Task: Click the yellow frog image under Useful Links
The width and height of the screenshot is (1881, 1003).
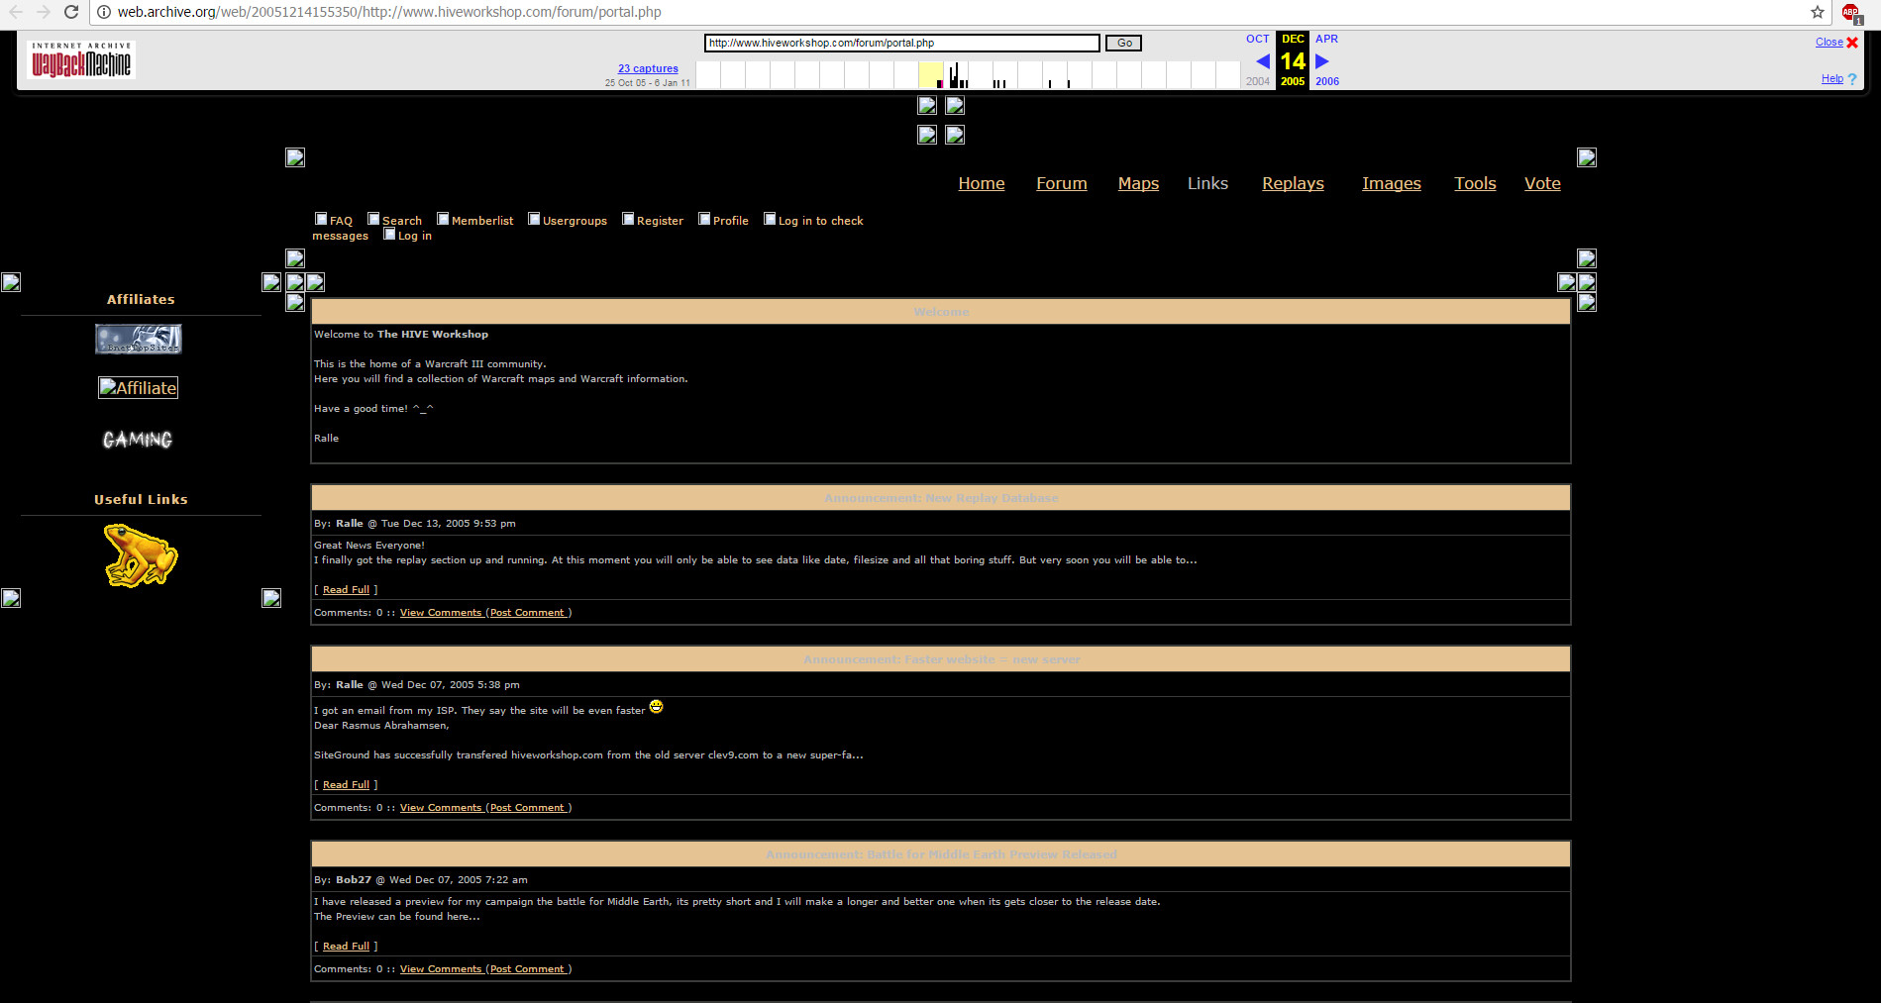Action: point(141,555)
